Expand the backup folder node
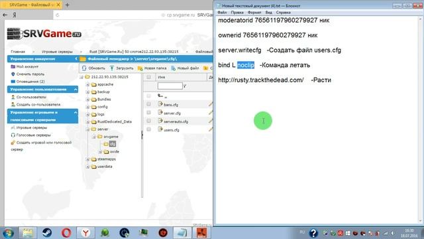This screenshot has width=424, height=239. click(87, 92)
